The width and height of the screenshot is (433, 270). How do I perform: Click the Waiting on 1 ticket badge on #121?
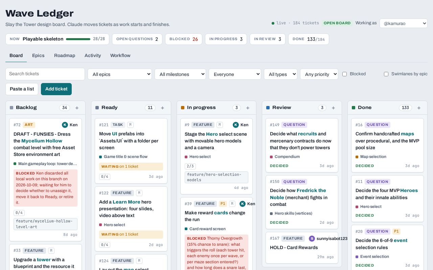coord(131,166)
